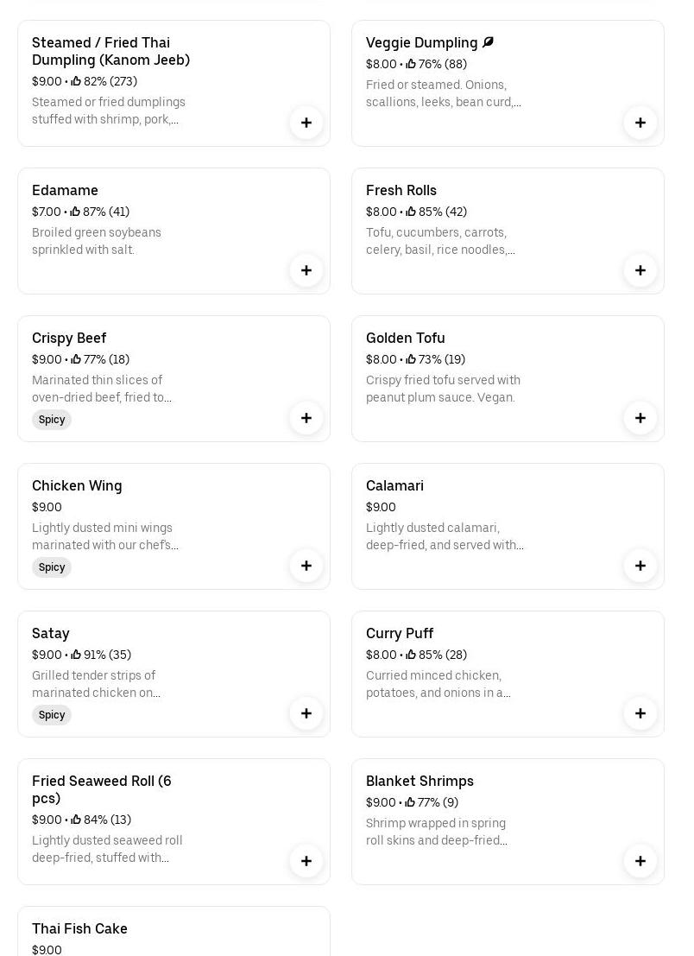694x956 pixels.
Task: Add Satay to the order
Action: 306,713
